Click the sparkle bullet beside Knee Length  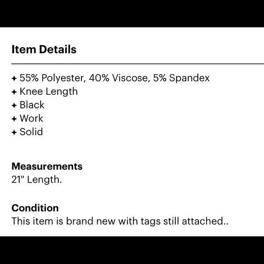(14, 92)
